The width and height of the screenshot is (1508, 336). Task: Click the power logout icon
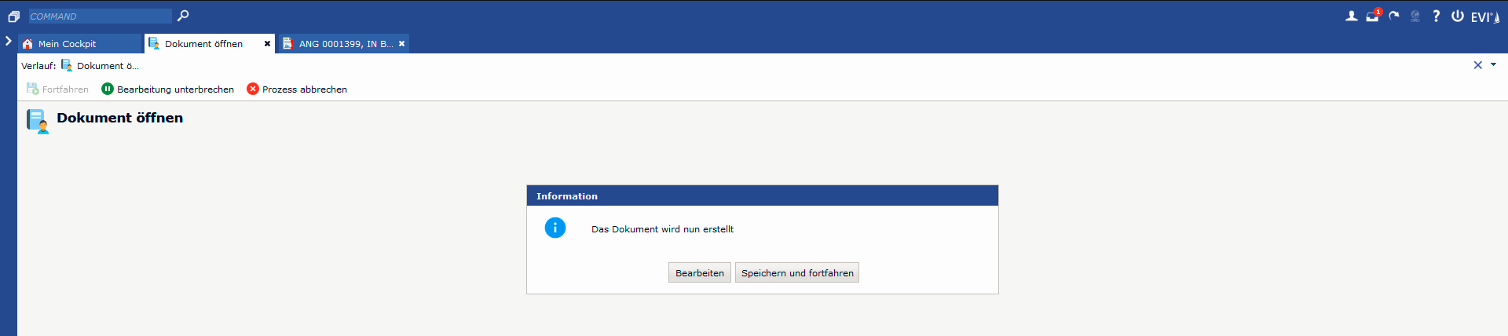pyautogui.click(x=1457, y=16)
